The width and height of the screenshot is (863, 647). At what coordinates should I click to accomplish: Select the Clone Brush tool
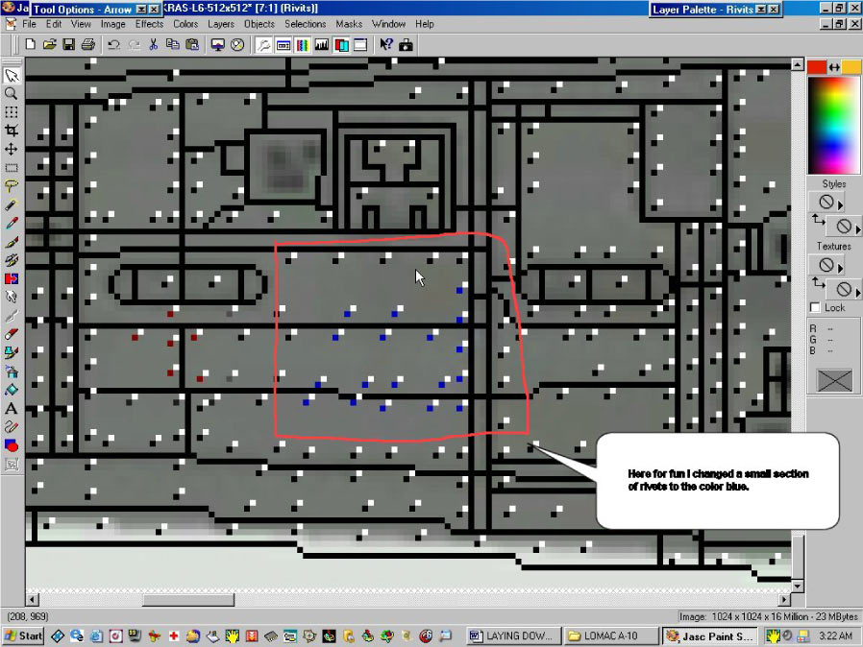pyautogui.click(x=12, y=260)
